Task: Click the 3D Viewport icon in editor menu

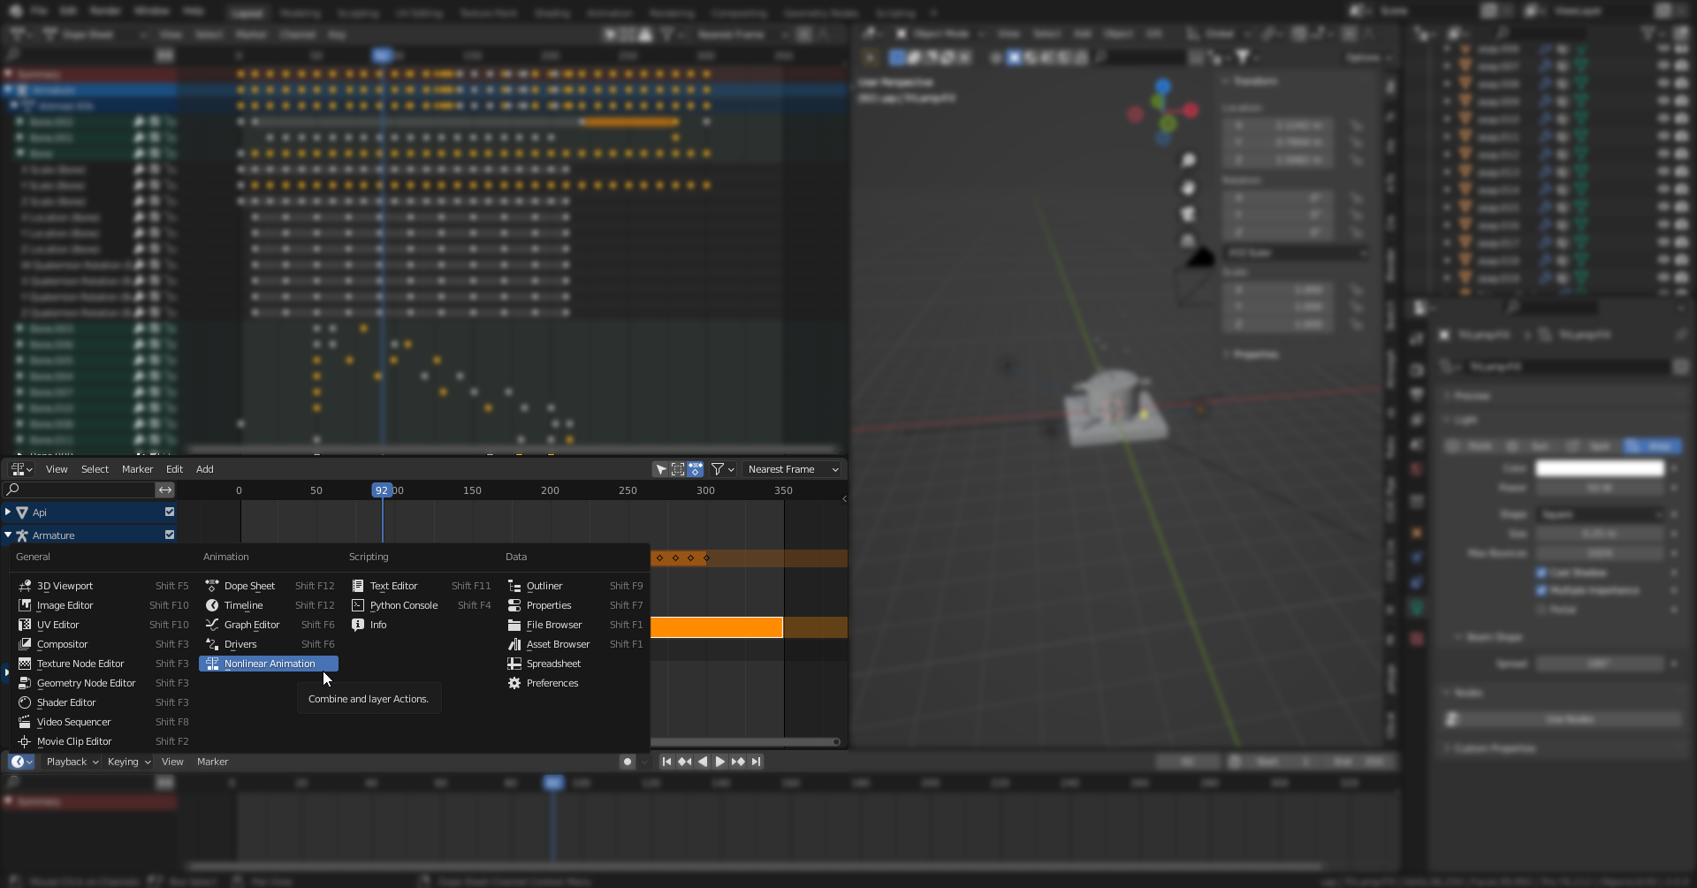Action: pyautogui.click(x=24, y=585)
